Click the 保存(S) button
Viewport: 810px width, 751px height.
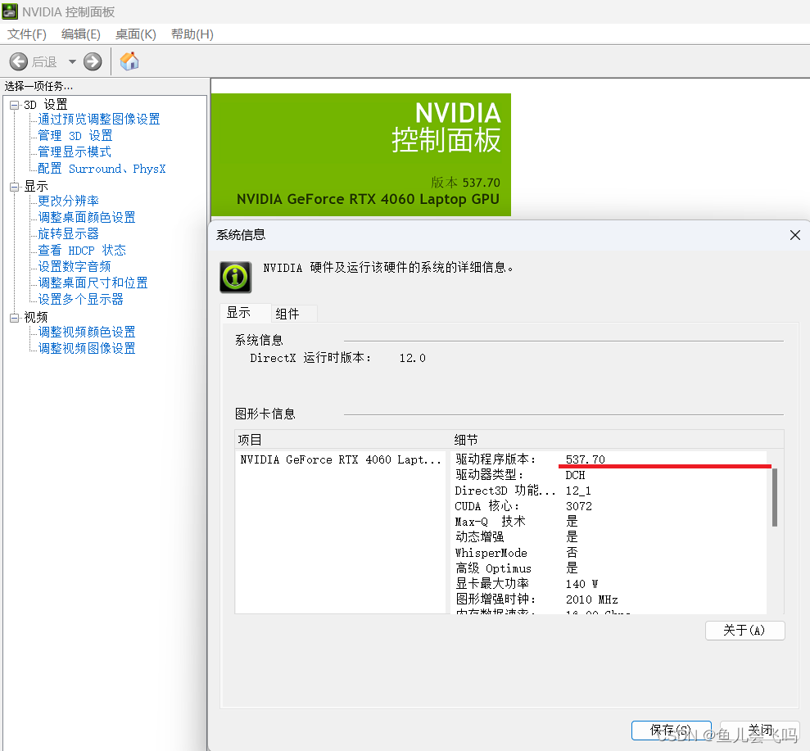point(671,731)
